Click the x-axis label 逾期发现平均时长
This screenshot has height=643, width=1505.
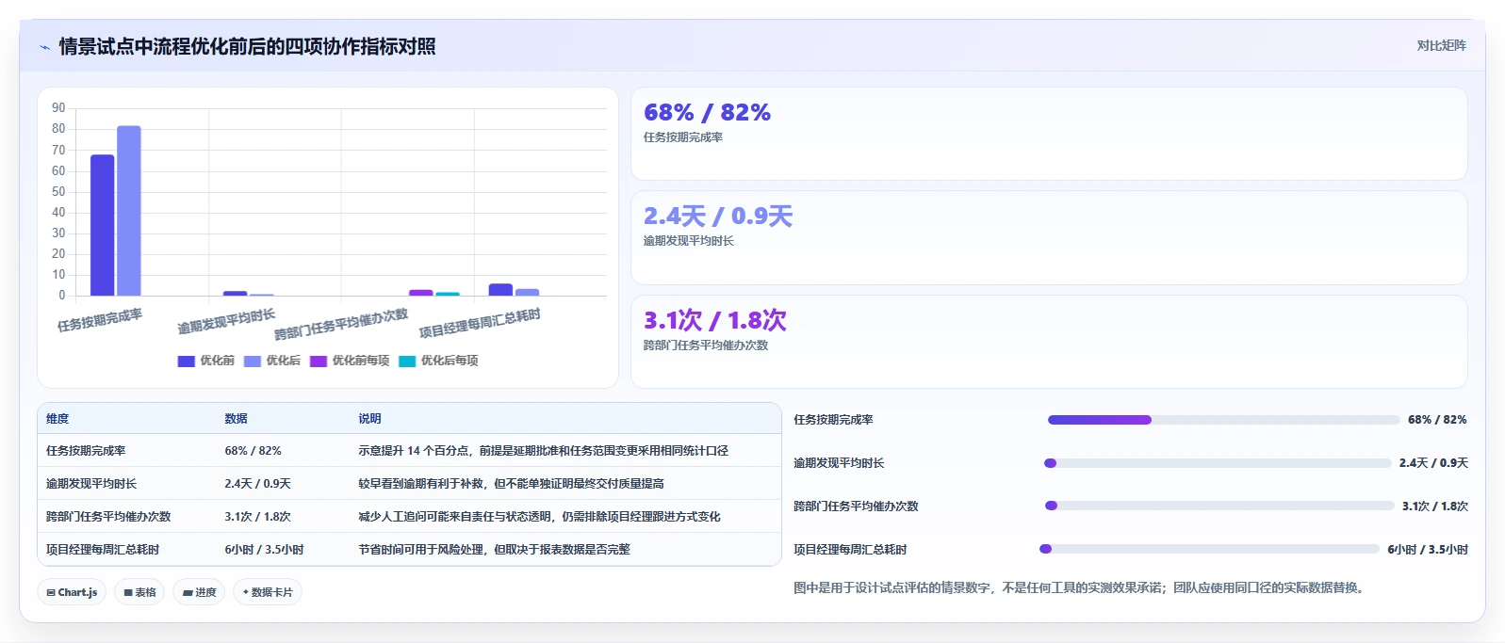226,322
